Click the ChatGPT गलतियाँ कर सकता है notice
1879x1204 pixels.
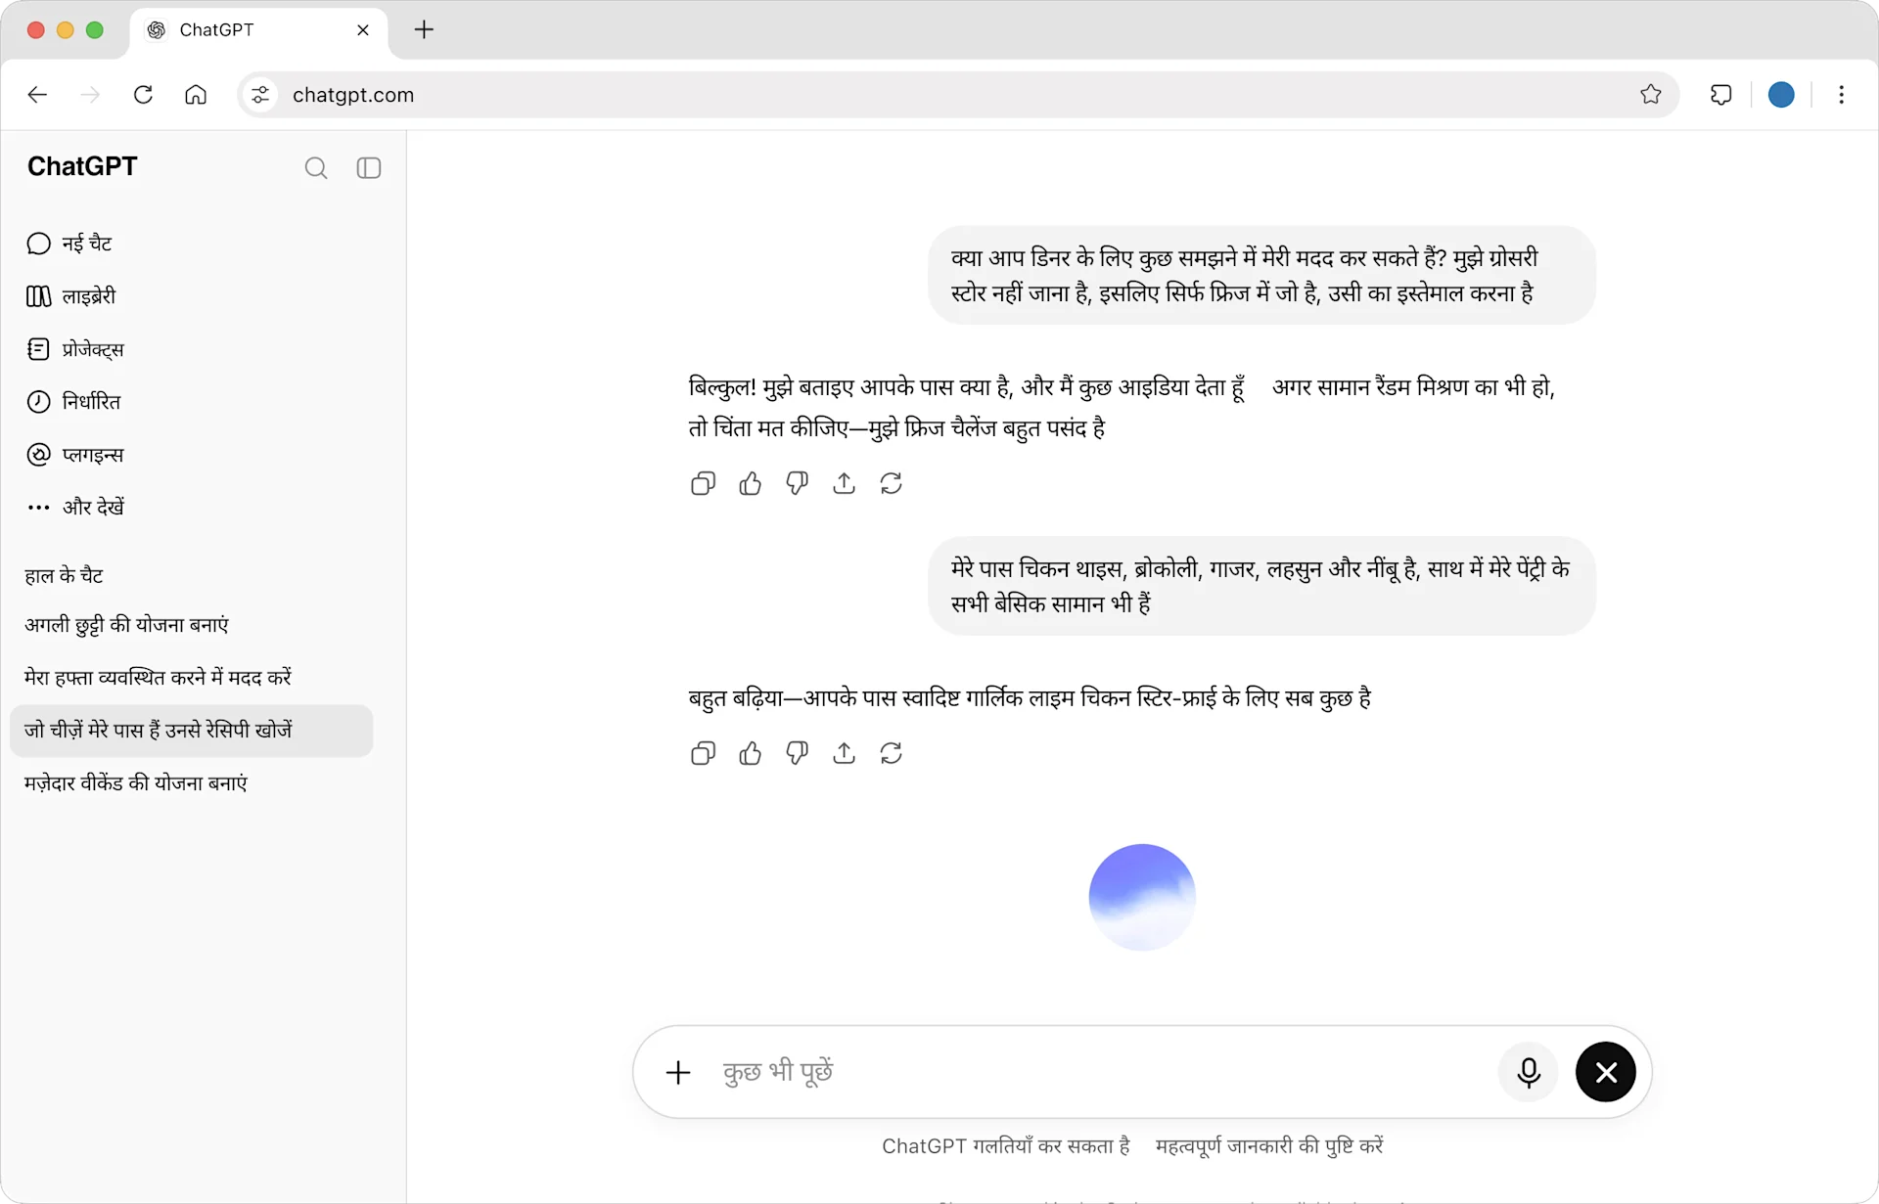(1006, 1146)
